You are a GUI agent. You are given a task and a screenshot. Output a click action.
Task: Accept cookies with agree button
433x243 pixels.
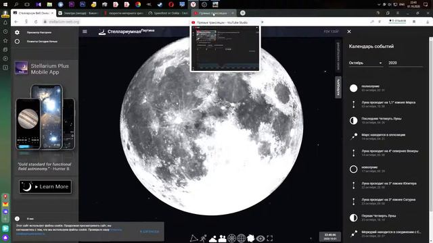pyautogui.click(x=150, y=232)
